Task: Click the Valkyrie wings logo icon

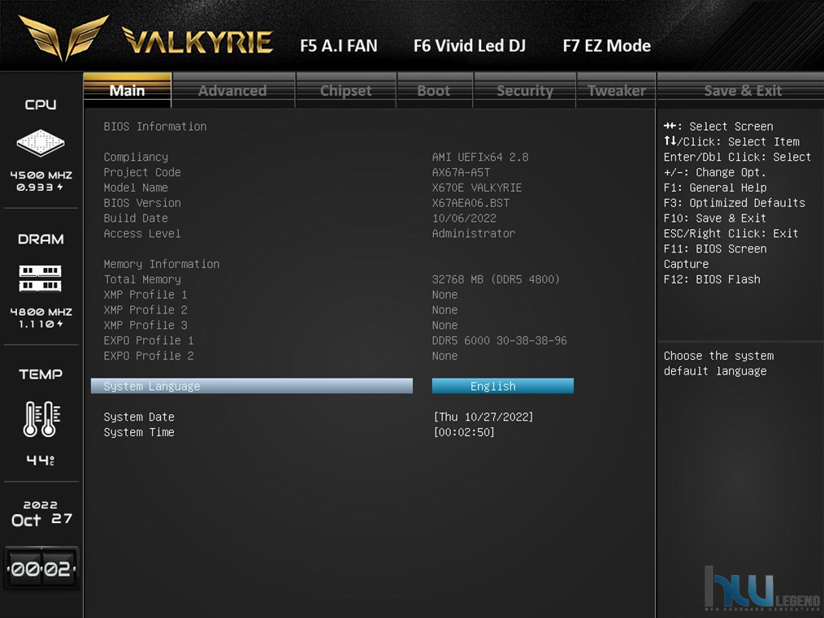Action: pos(63,37)
